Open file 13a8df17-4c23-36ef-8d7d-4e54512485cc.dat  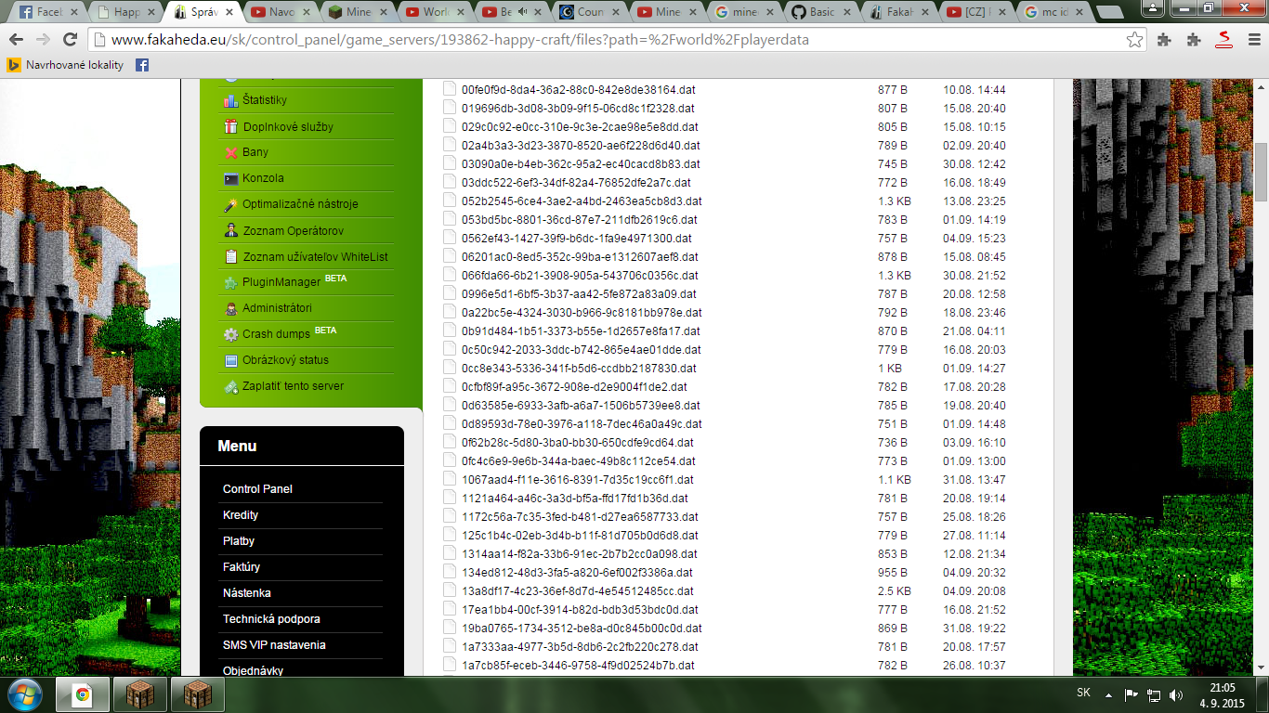[577, 591]
